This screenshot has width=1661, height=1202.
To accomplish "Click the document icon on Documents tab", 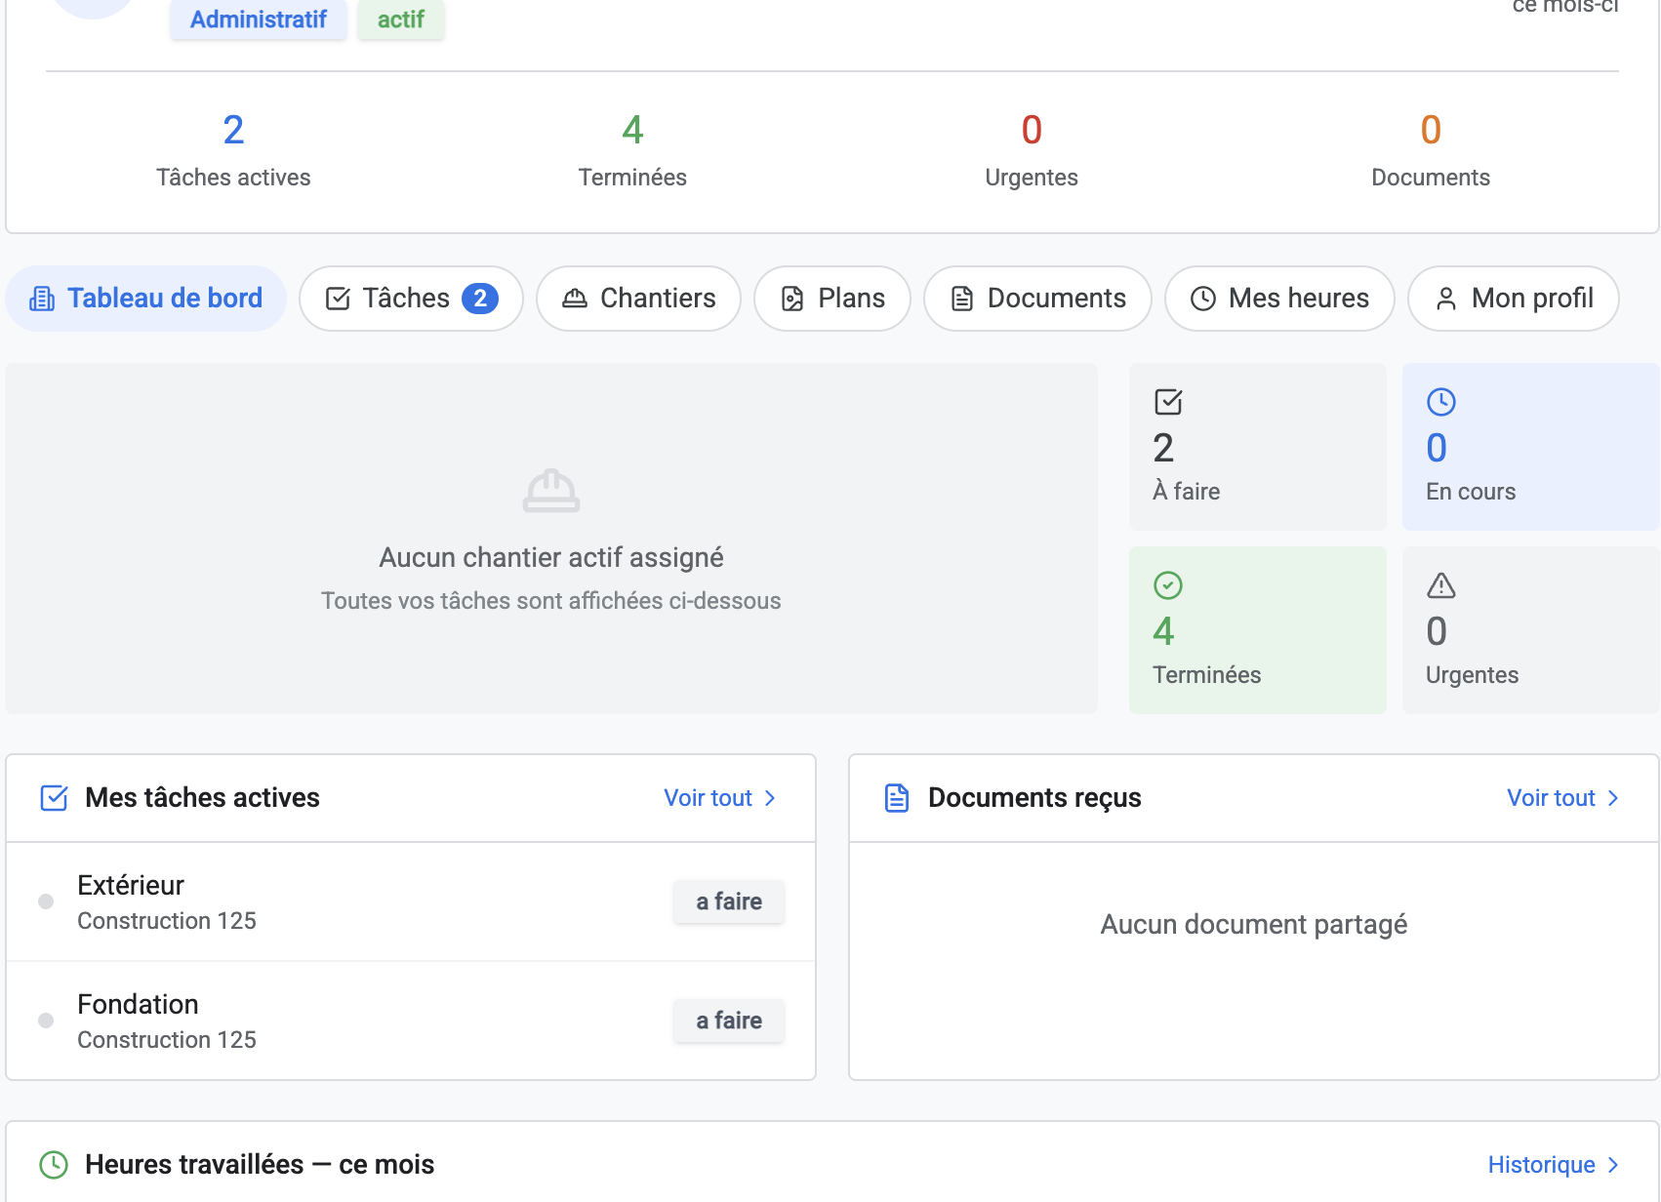I will pyautogui.click(x=962, y=299).
